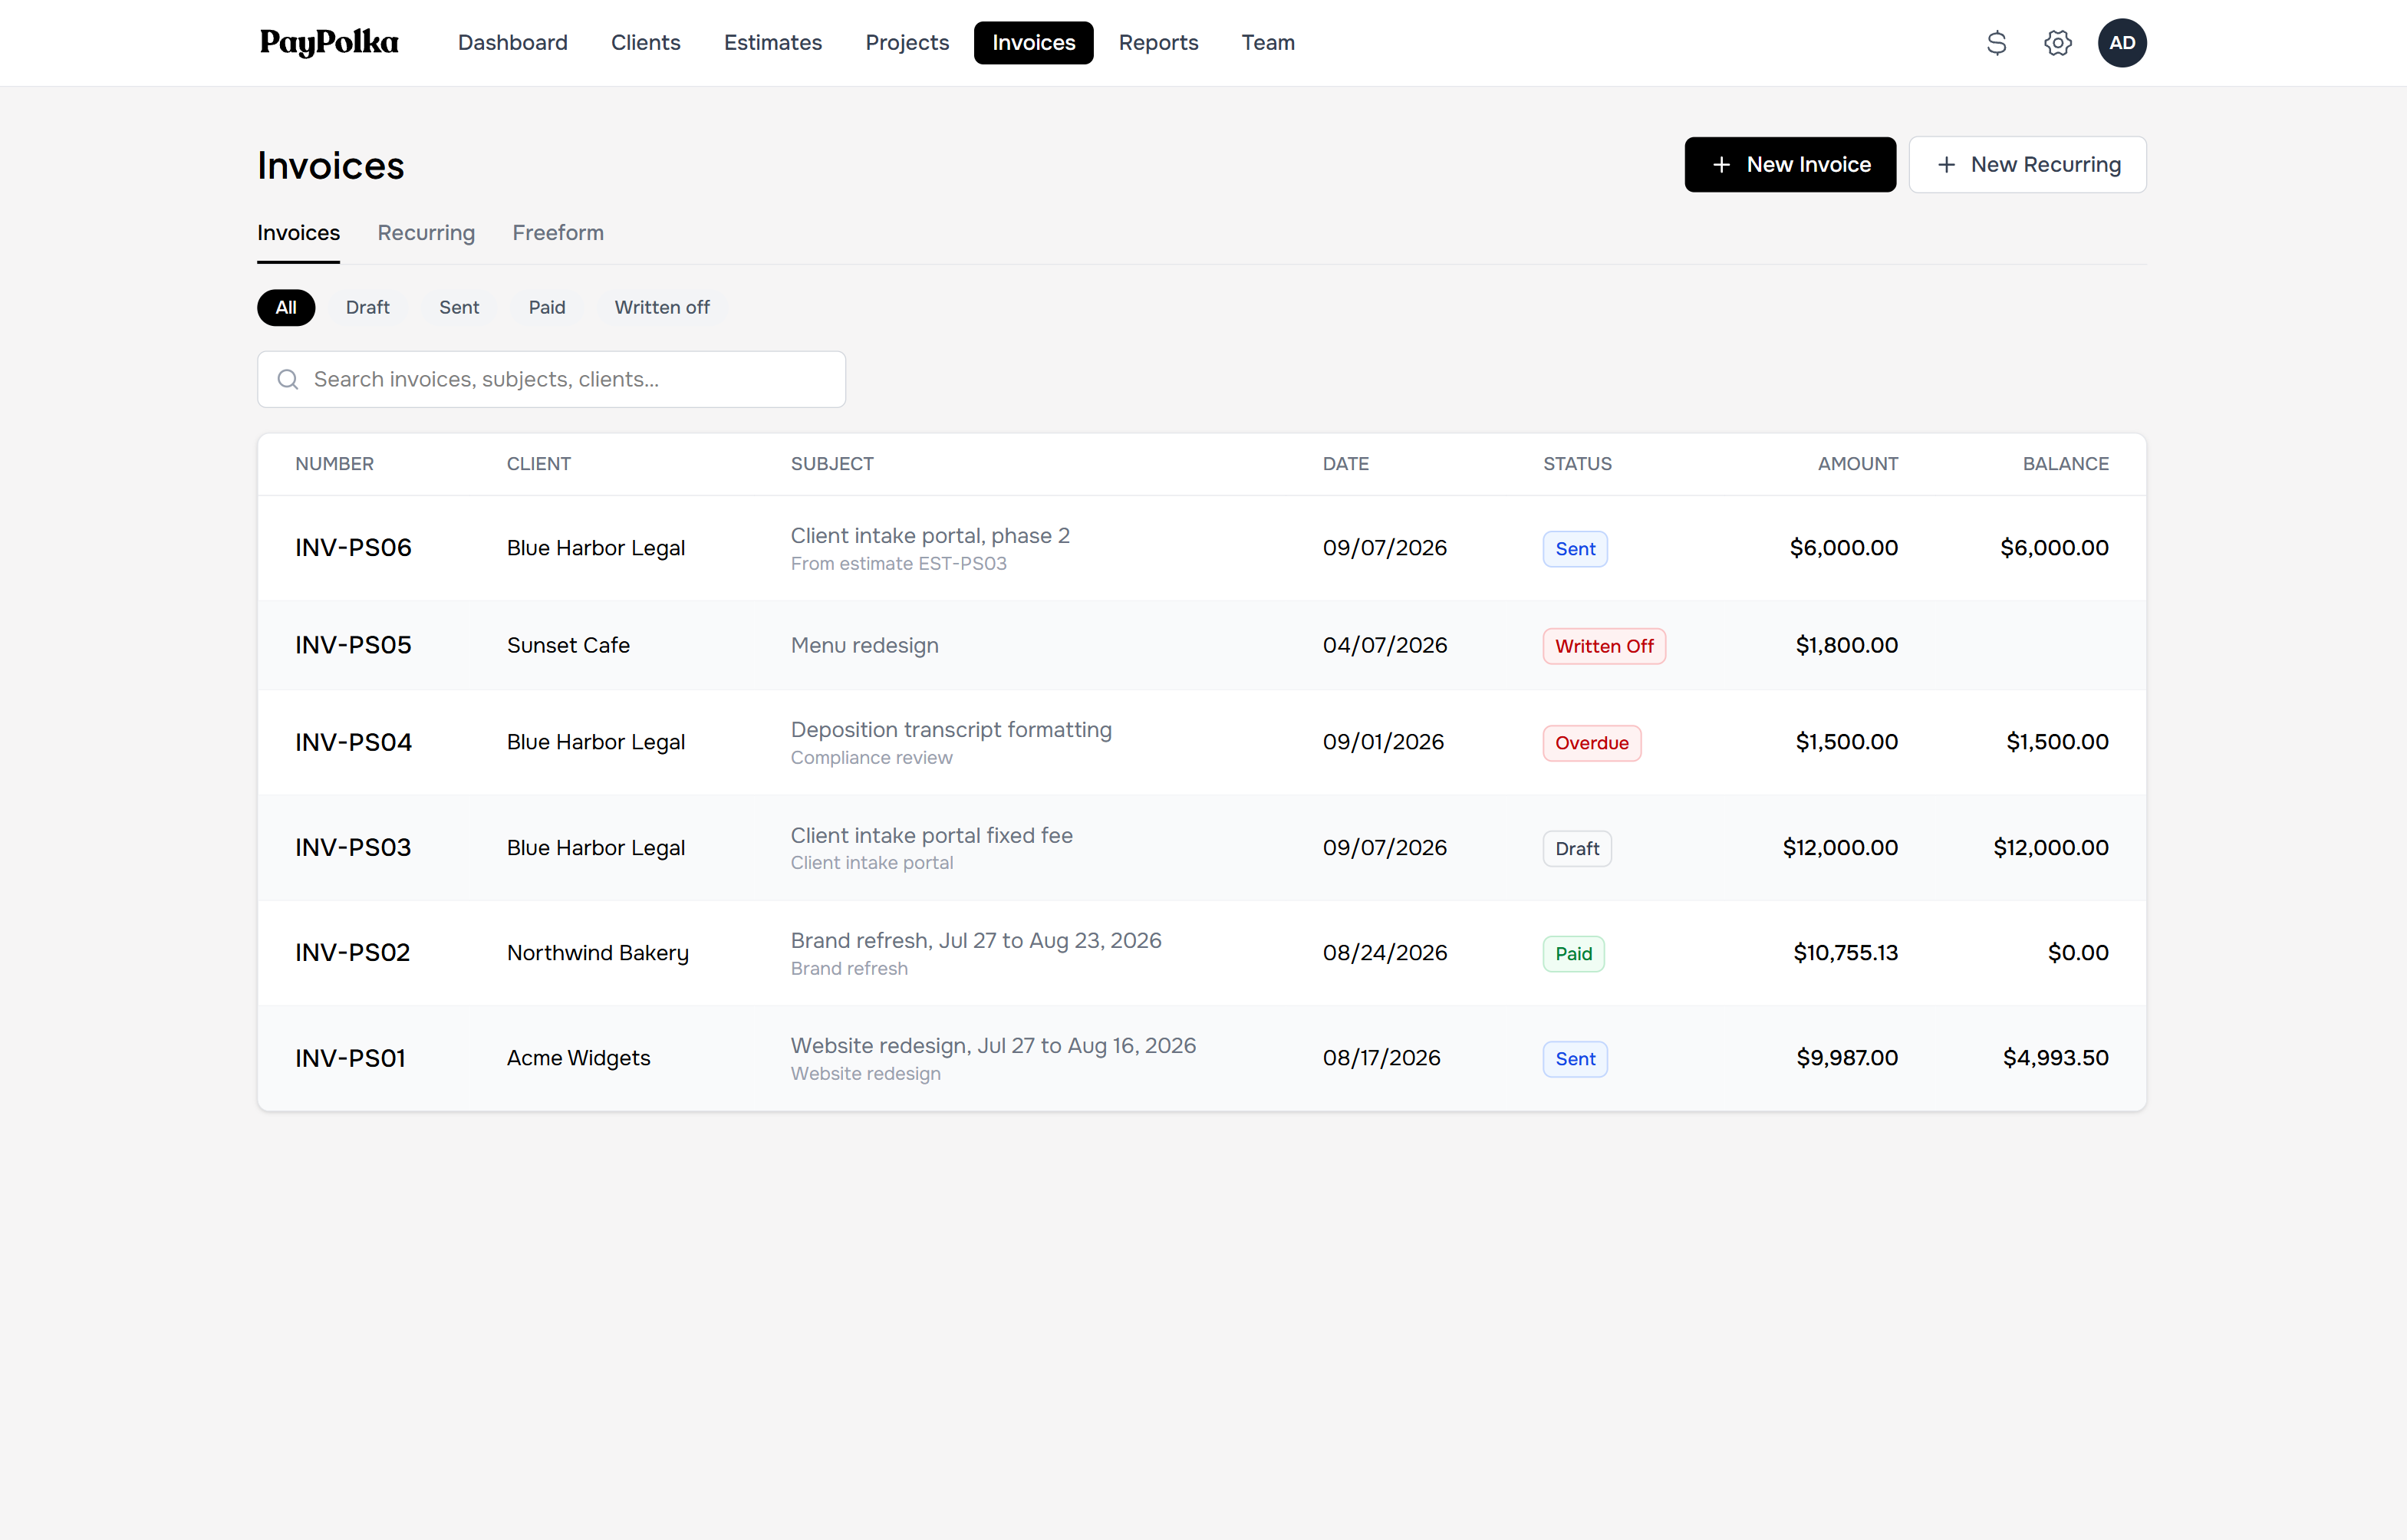
Task: Open the Projects nav item
Action: (906, 43)
